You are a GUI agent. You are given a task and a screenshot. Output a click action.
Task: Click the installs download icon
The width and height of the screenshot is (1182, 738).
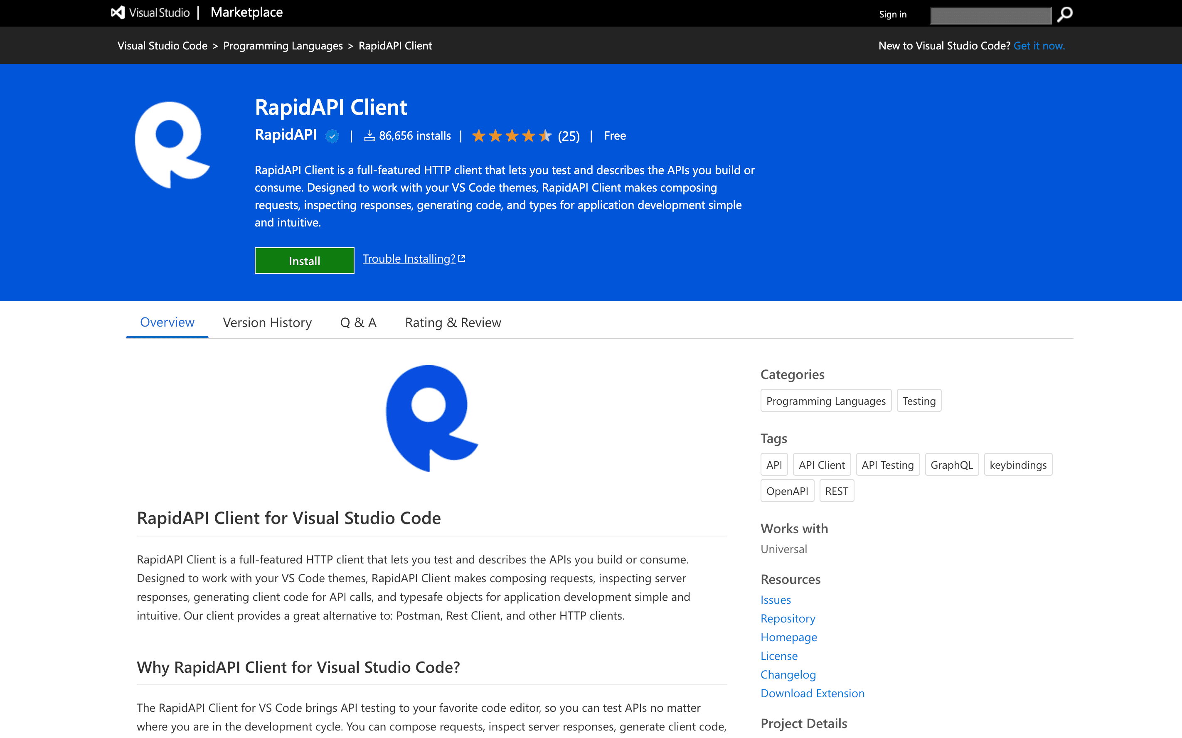pos(370,136)
